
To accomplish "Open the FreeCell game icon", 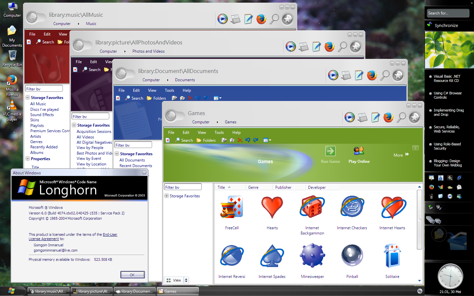I will (x=232, y=207).
